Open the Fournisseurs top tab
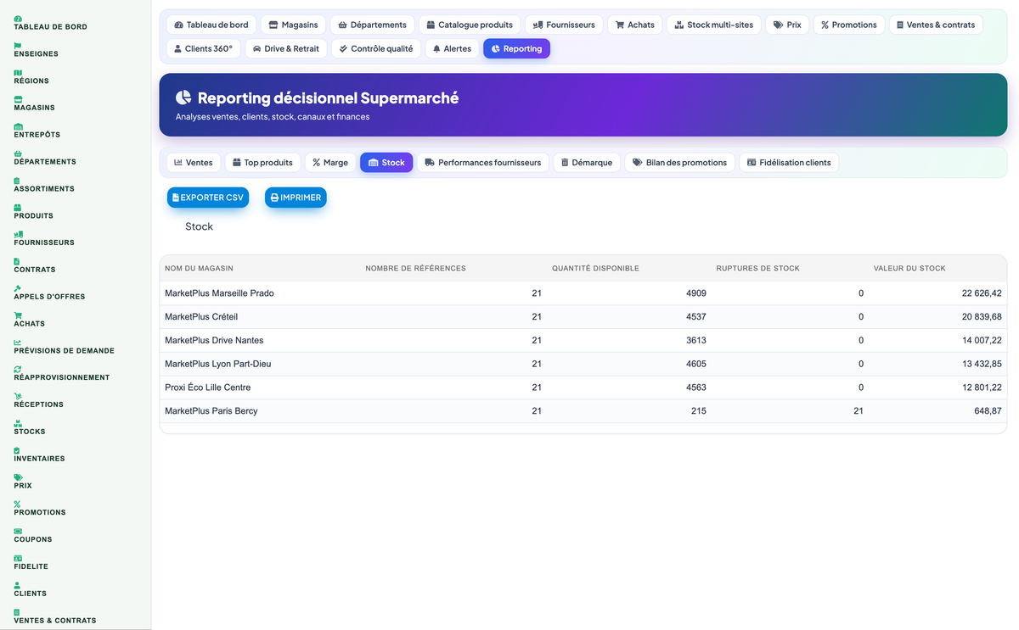This screenshot has height=630, width=1019. coord(564,25)
